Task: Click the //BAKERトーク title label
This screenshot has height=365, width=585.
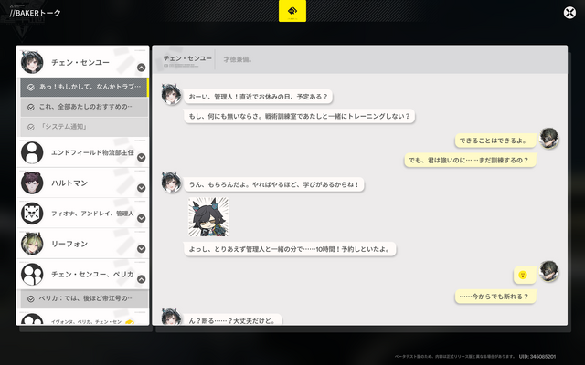Action: click(35, 13)
